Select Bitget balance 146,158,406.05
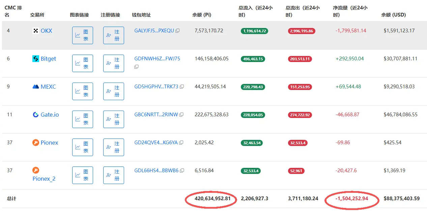This screenshot has width=427, height=211. click(211, 59)
